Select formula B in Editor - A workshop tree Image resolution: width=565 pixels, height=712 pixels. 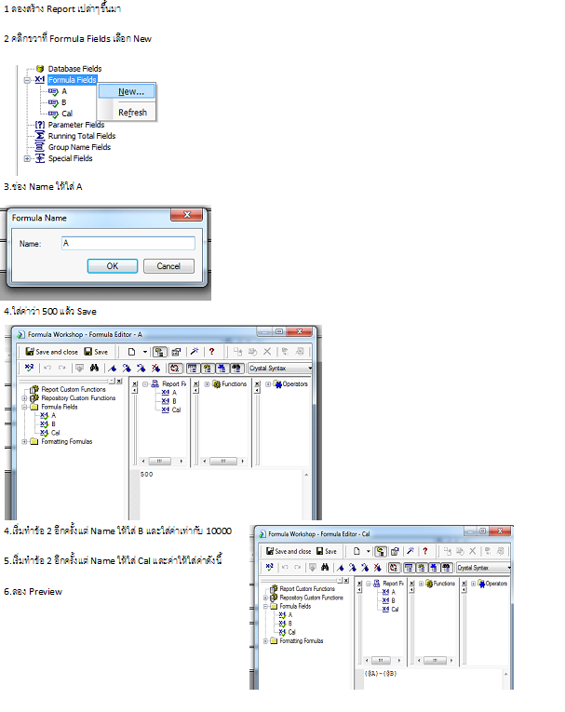(x=53, y=424)
